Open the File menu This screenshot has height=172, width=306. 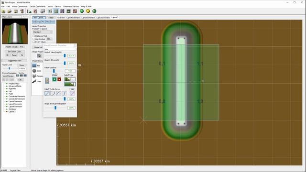click(x=3, y=6)
